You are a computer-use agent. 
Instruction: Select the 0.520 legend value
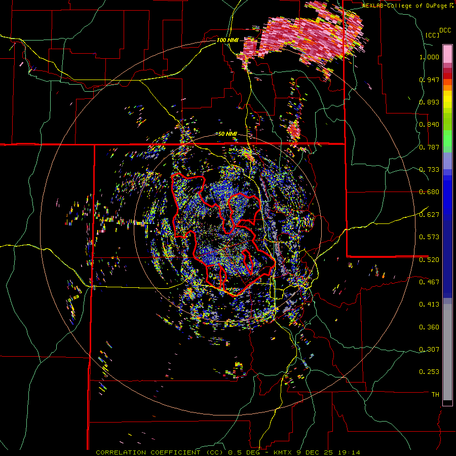click(429, 259)
